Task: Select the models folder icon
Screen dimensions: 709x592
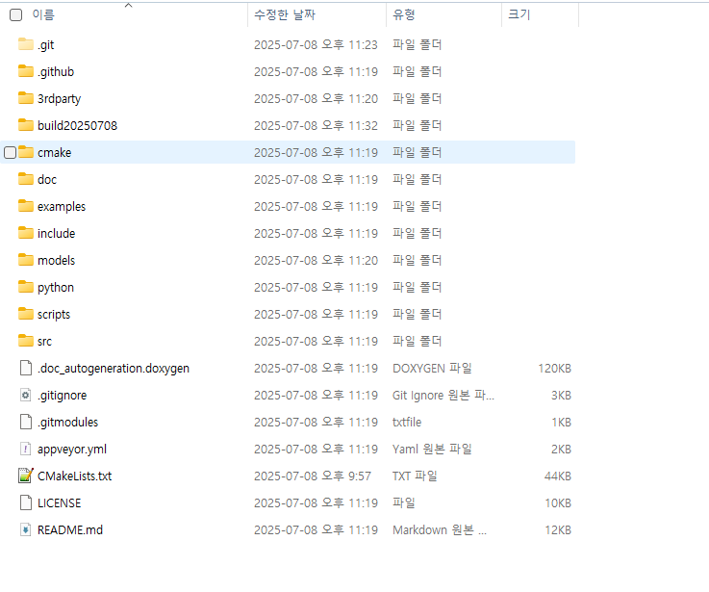Action: click(26, 260)
